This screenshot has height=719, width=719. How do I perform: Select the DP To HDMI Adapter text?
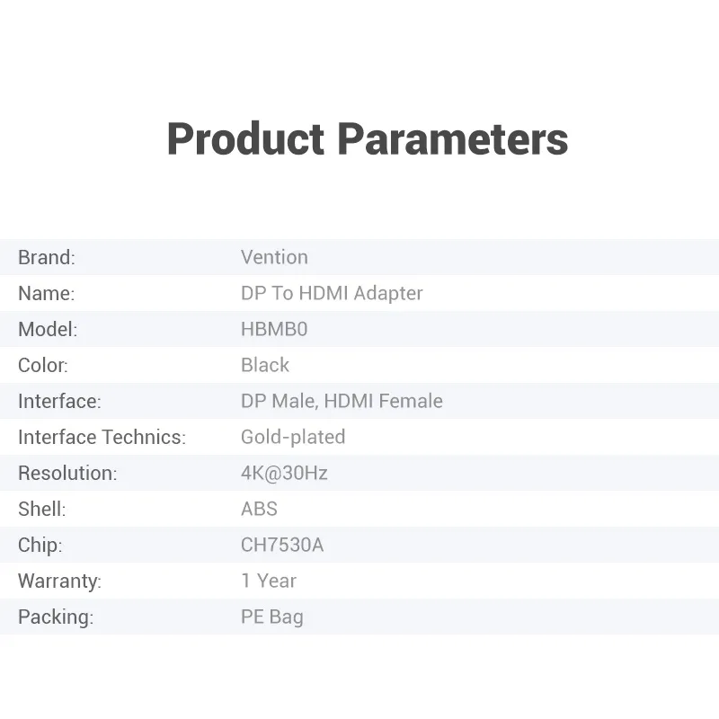point(332,293)
